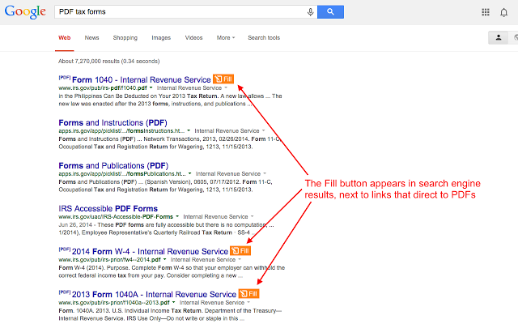Click the orange Fill button beside Form 1040
518x324 pixels.
(x=223, y=79)
